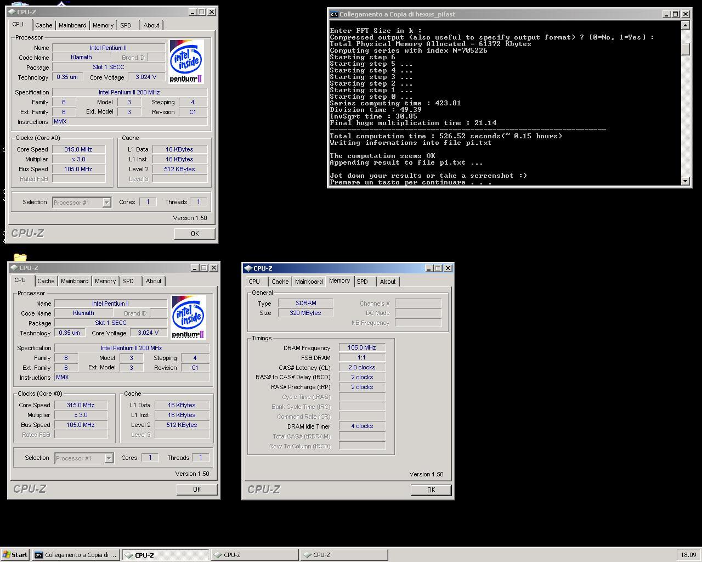Click Code Name Klamath in top CPU-Z window
702x562 pixels.
pyautogui.click(x=81, y=57)
